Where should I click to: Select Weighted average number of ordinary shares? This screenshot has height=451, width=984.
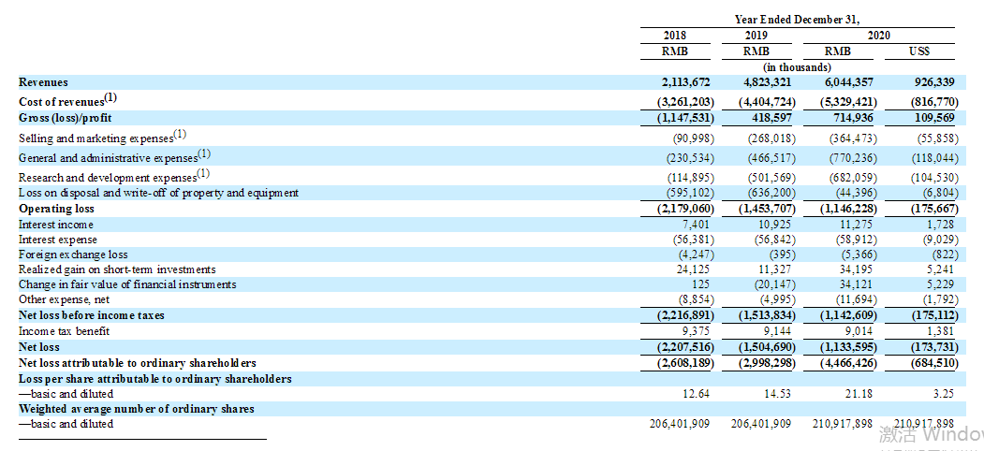(x=136, y=409)
